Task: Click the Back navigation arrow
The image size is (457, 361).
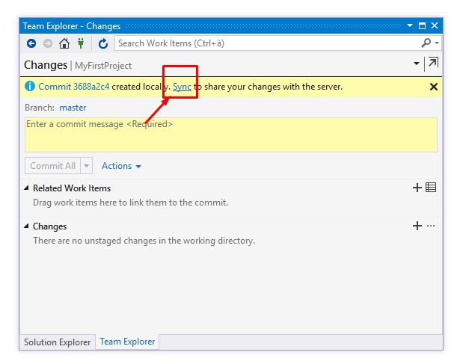Action: tap(31, 44)
